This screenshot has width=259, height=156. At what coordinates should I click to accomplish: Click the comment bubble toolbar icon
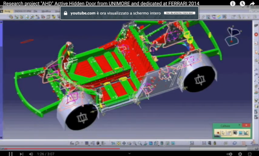click(x=77, y=143)
